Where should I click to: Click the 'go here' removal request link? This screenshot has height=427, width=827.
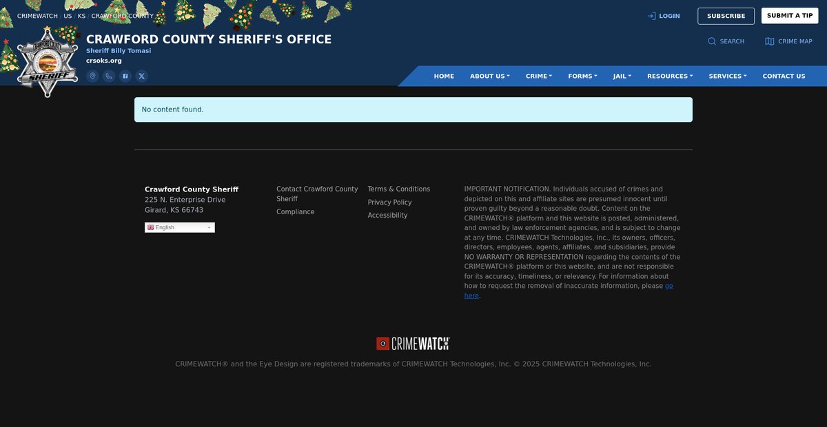[x=668, y=286]
